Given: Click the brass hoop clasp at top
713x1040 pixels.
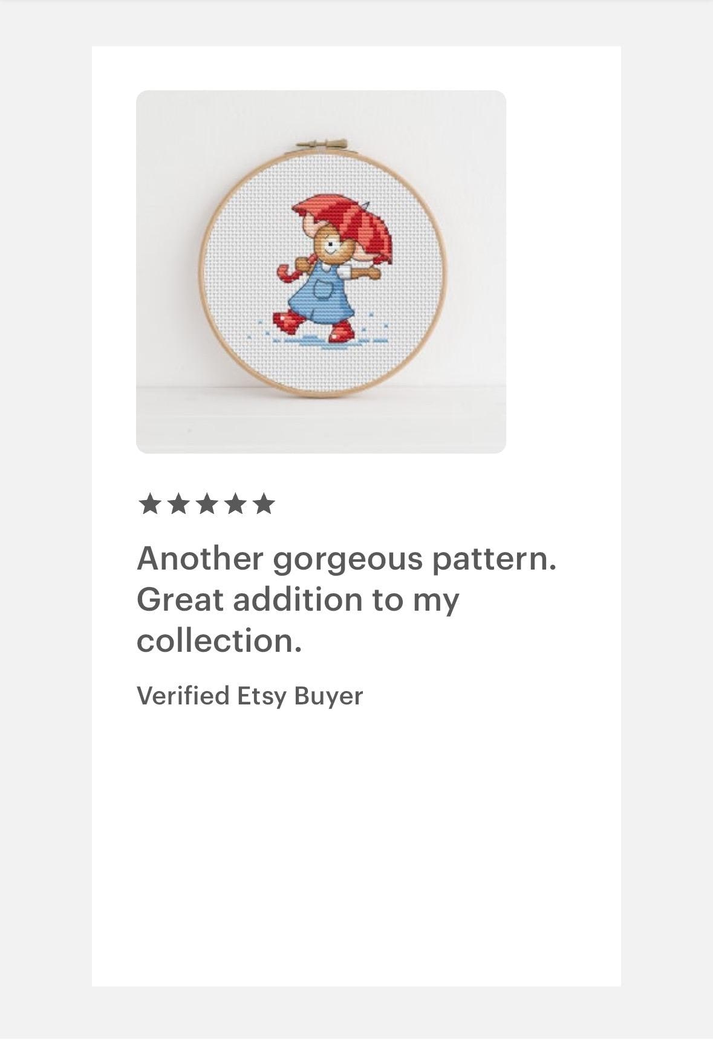Looking at the screenshot, I should [323, 146].
